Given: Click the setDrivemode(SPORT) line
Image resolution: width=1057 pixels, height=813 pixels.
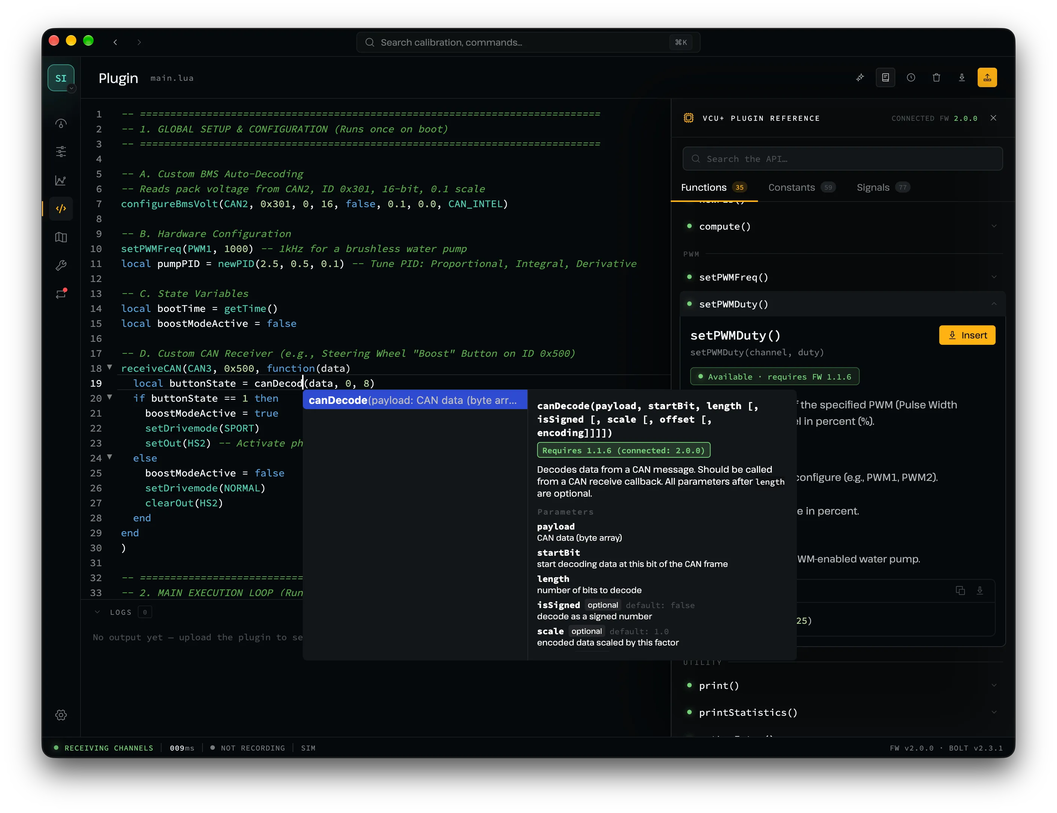Looking at the screenshot, I should coord(202,428).
